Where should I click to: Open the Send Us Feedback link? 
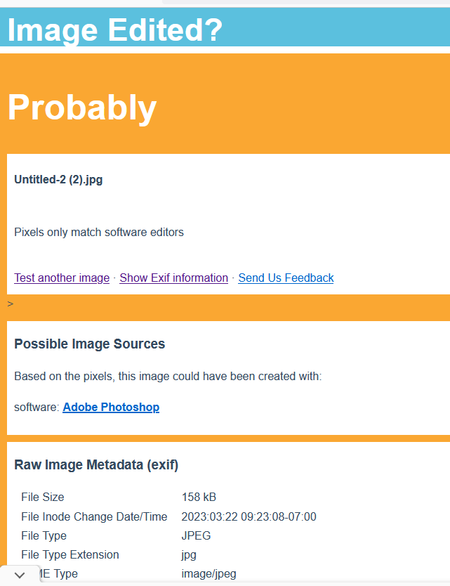tap(286, 278)
